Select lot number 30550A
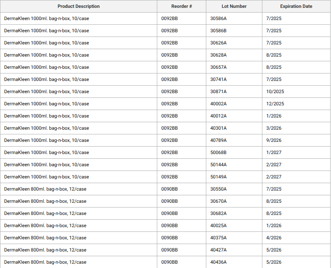Screen dimensions: 331x268 point(218,189)
